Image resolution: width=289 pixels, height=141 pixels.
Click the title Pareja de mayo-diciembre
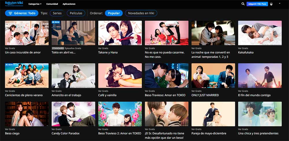pyautogui.click(x=209, y=133)
